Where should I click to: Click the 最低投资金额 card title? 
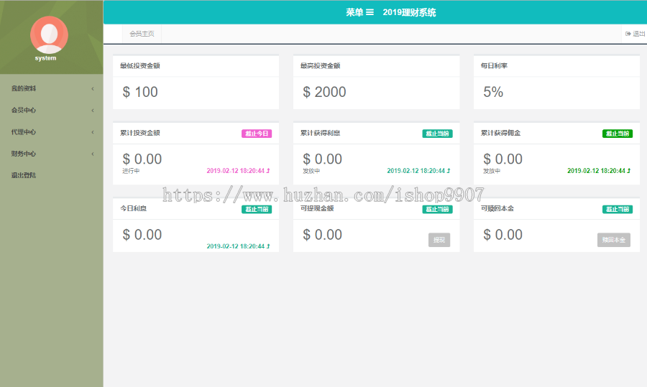click(x=140, y=65)
